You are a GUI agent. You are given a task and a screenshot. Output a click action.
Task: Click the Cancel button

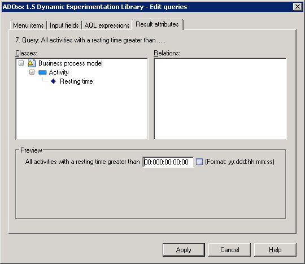(229, 250)
